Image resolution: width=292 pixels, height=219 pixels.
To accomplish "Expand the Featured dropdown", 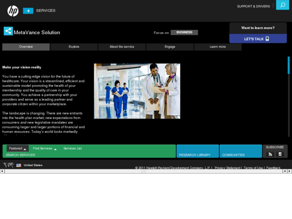I will point(18,148).
